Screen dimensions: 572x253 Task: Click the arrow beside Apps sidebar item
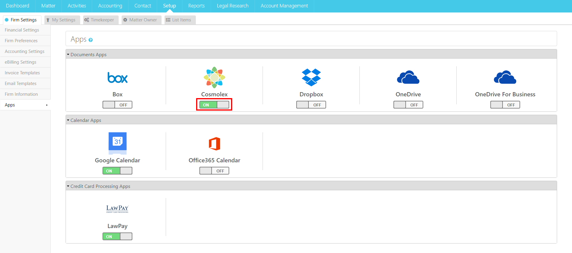click(x=47, y=105)
